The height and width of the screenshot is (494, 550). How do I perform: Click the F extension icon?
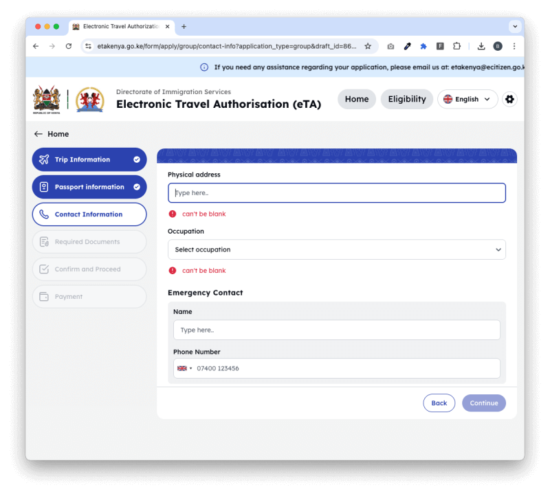coord(440,46)
